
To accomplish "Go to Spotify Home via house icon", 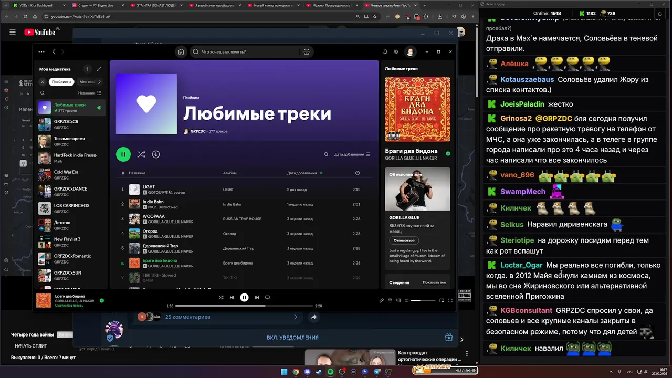I will 181,52.
